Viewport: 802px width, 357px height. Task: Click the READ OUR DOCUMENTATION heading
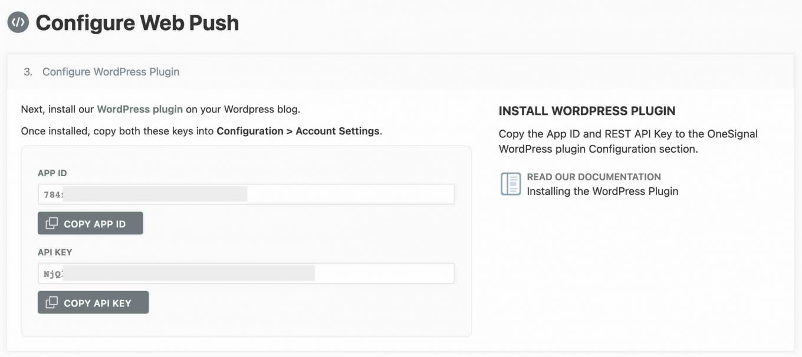(x=593, y=177)
